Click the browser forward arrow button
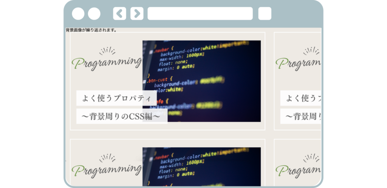 pyautogui.click(x=137, y=14)
